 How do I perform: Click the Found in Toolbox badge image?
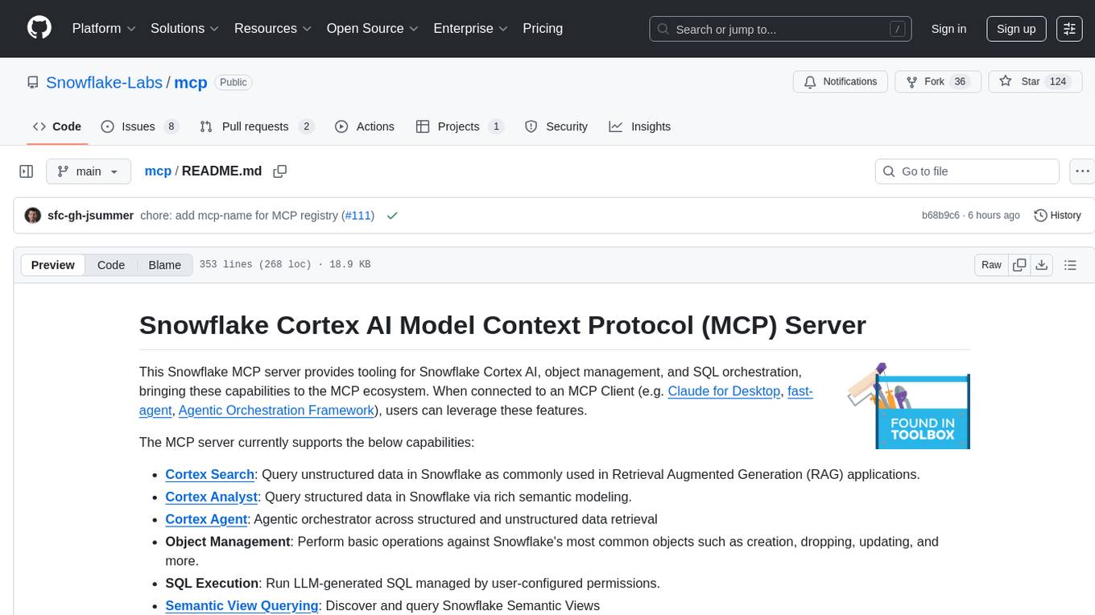click(909, 406)
